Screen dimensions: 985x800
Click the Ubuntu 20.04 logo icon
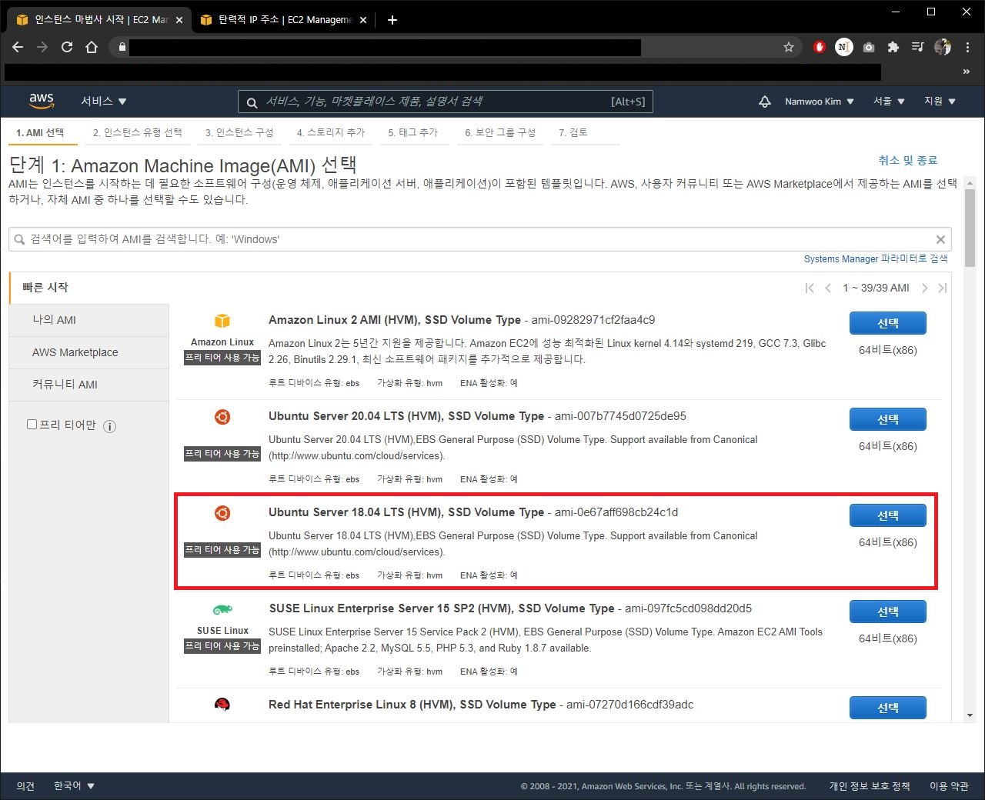pyautogui.click(x=222, y=417)
